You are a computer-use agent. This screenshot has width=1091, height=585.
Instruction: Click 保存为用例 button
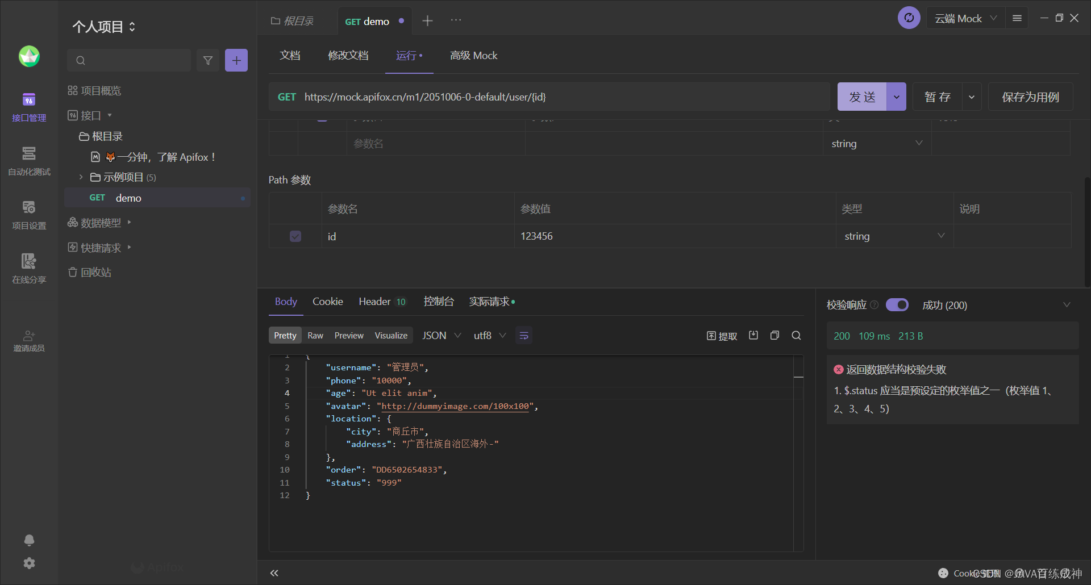click(1030, 97)
